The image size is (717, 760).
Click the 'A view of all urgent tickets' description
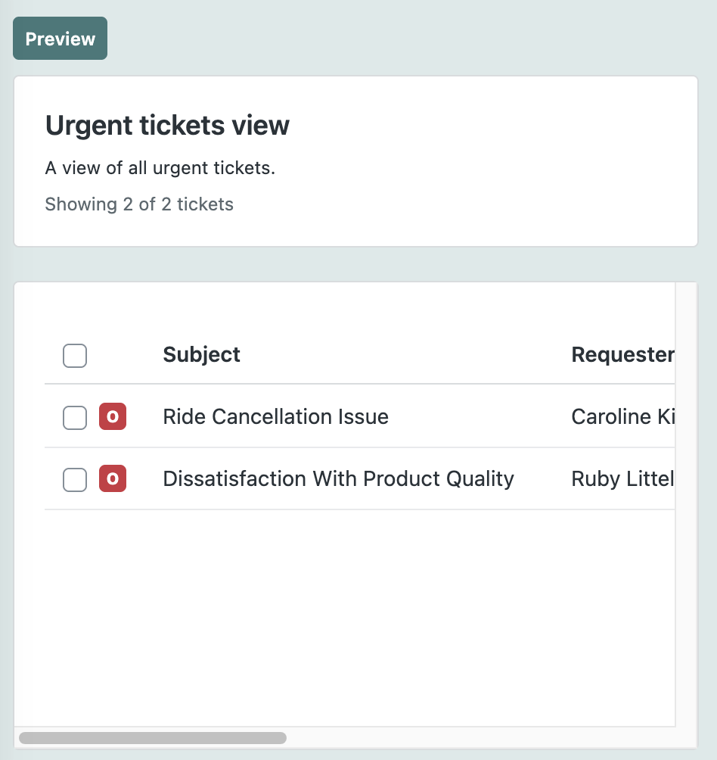[x=160, y=167]
